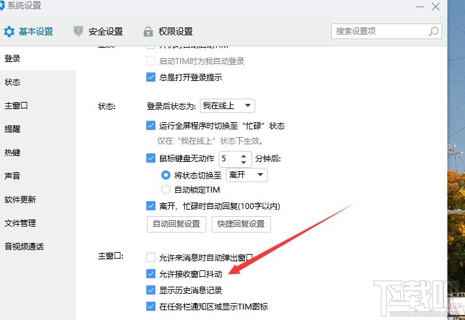Select 将状态切换至 radio button
Image resolution: width=465 pixels, height=320 pixels.
pyautogui.click(x=165, y=175)
